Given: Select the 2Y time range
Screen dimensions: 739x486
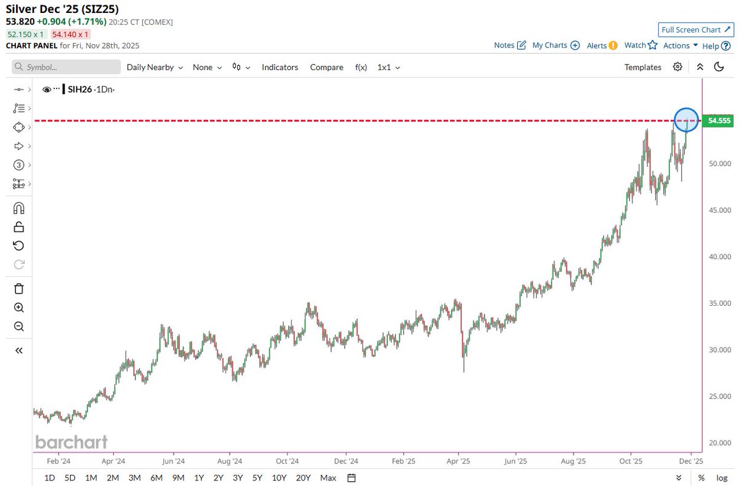Looking at the screenshot, I should pyautogui.click(x=218, y=478).
